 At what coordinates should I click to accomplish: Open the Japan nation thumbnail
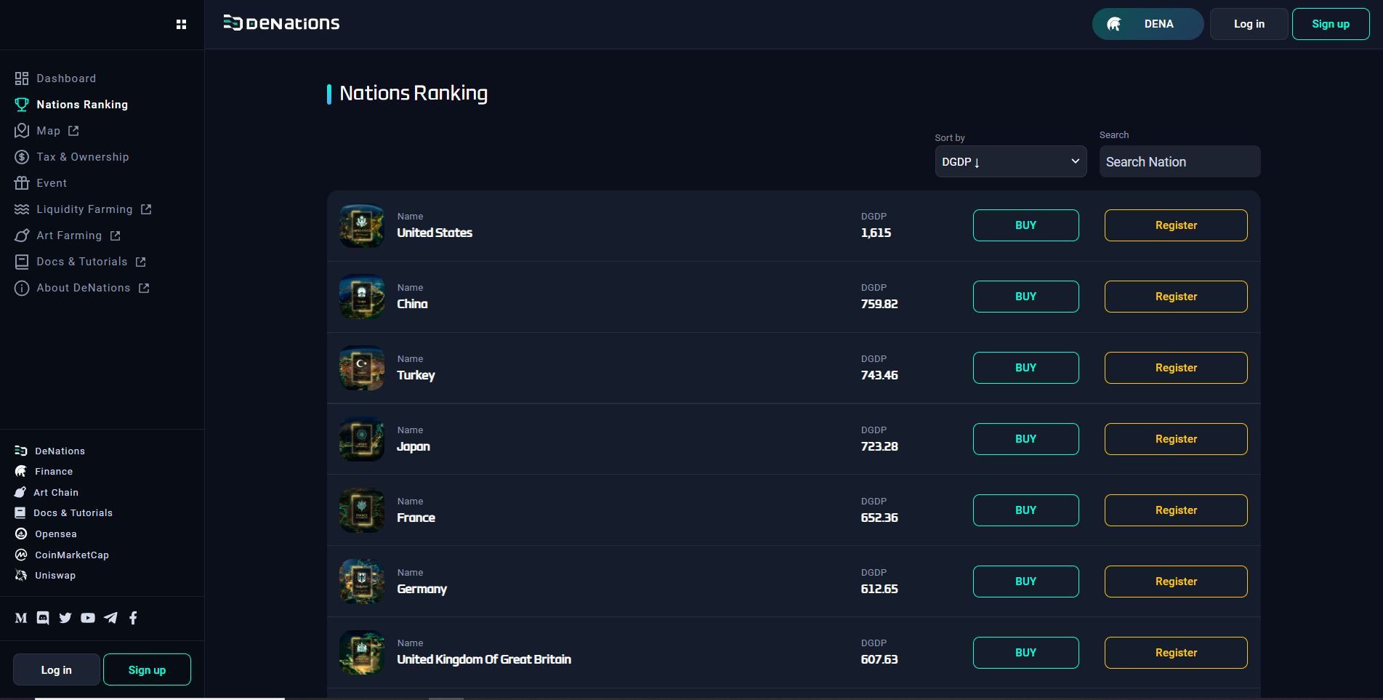point(361,439)
